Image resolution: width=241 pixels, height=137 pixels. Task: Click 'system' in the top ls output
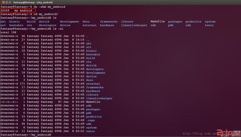(x=210, y=21)
